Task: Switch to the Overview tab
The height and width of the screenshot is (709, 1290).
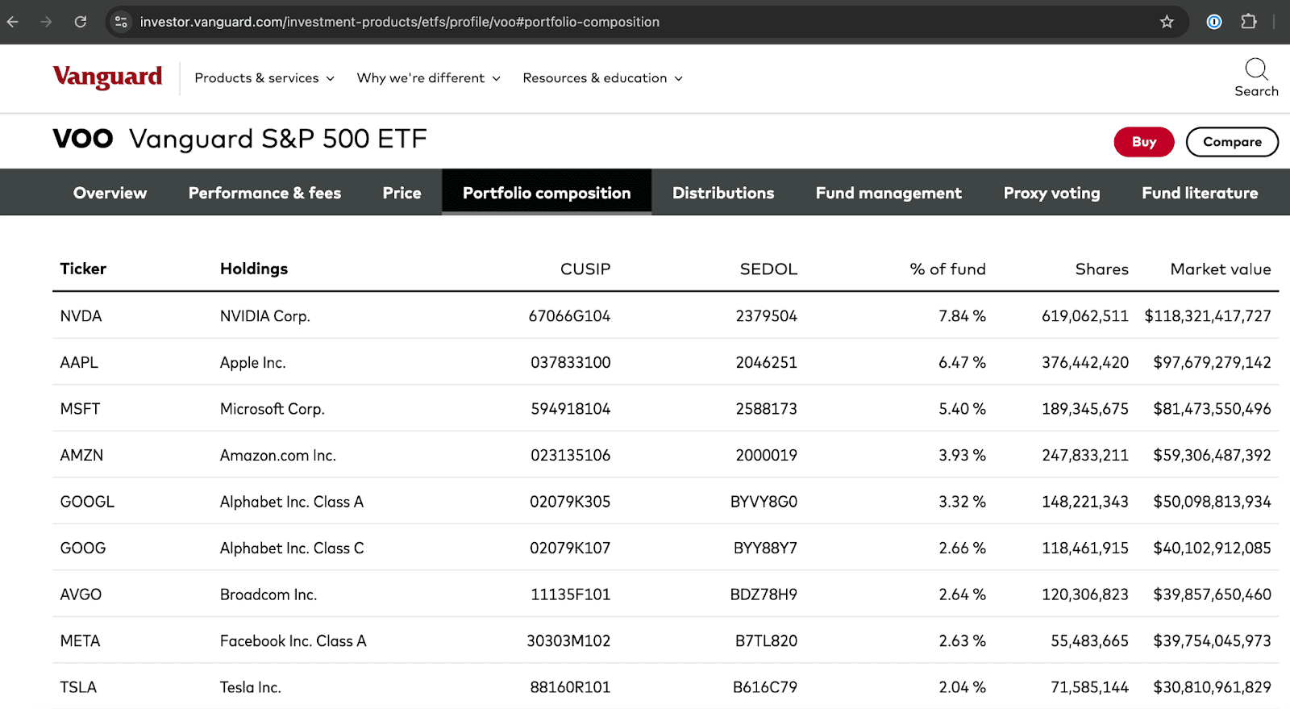Action: tap(110, 193)
